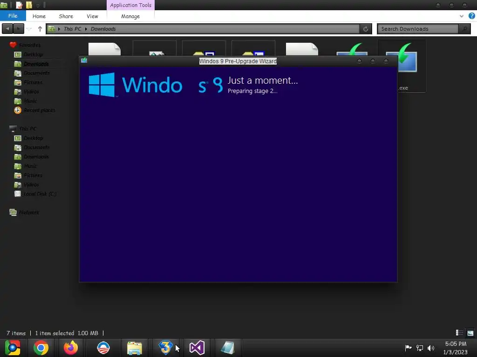Click the search magnifier icon
The height and width of the screenshot is (357, 477).
click(x=464, y=29)
